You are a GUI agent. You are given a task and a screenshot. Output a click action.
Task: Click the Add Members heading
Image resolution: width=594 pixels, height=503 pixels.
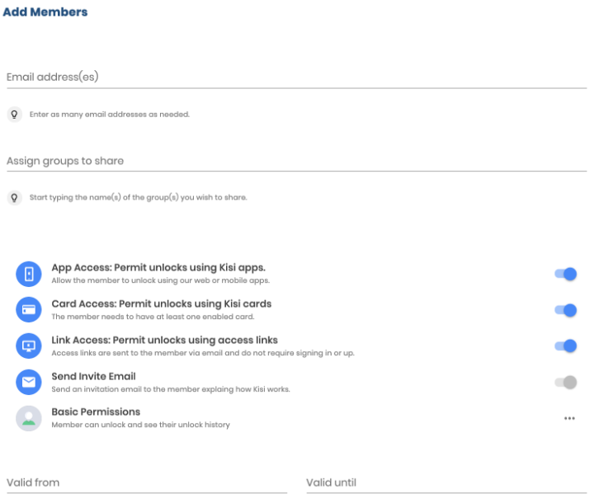click(x=45, y=12)
